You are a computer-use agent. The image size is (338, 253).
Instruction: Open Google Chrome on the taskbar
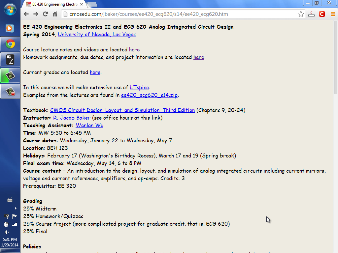[x=10, y=44]
